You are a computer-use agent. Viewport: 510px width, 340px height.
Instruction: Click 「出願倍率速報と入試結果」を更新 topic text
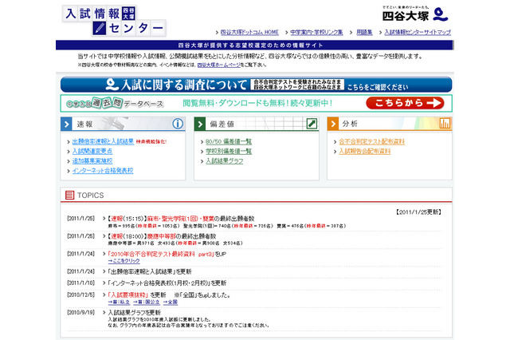[150, 271]
